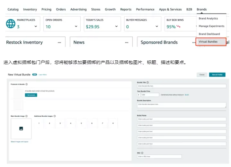231x167 pixels.
Task: Click the main bundle image placeholder icon
Action: (21, 128)
